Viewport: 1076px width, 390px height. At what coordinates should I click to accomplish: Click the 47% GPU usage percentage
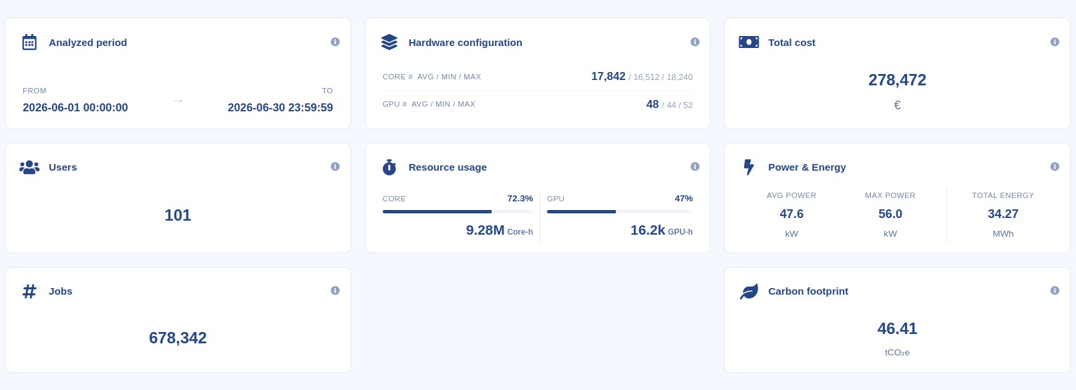[x=684, y=199]
